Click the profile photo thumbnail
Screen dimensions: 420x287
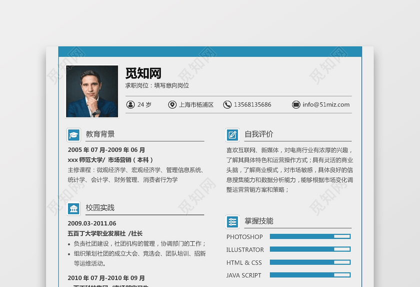(92, 91)
